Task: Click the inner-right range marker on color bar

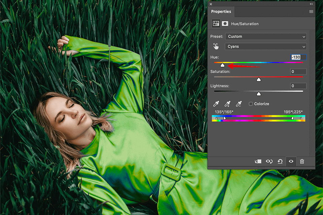Action: click(x=292, y=118)
